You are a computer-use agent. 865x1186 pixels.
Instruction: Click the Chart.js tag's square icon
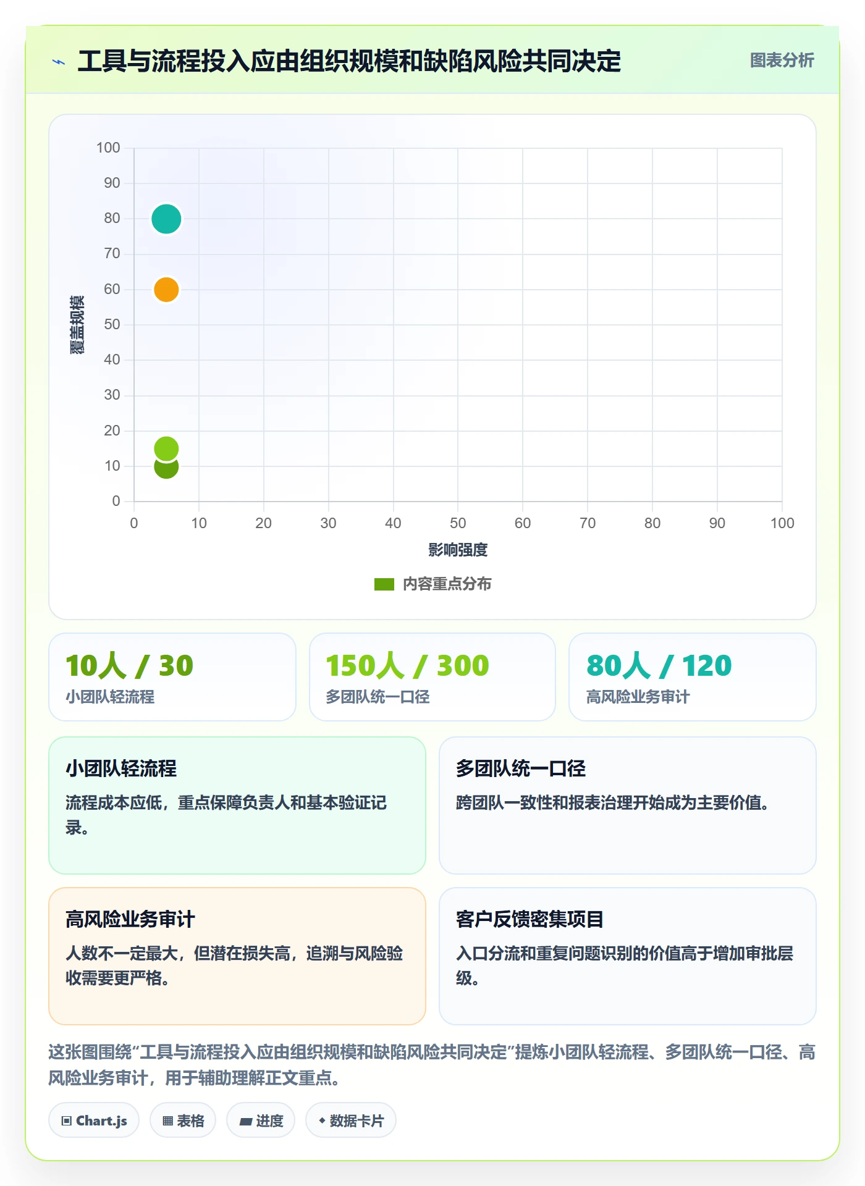point(67,1121)
